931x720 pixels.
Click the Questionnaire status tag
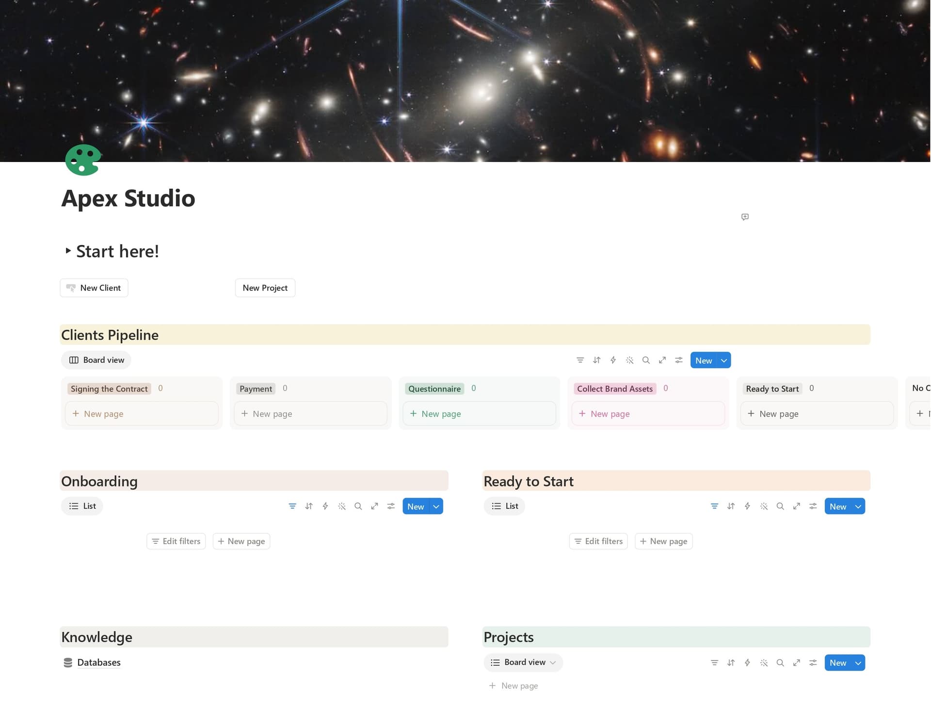(x=434, y=389)
